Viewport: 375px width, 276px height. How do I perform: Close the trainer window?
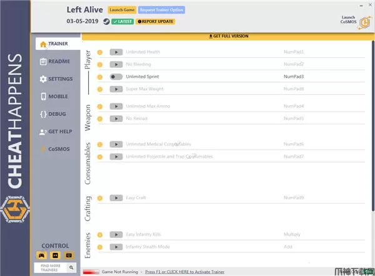click(370, 5)
